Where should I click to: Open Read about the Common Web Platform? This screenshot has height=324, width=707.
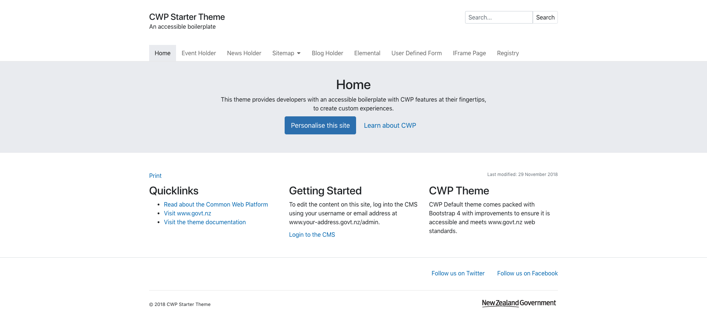point(216,204)
